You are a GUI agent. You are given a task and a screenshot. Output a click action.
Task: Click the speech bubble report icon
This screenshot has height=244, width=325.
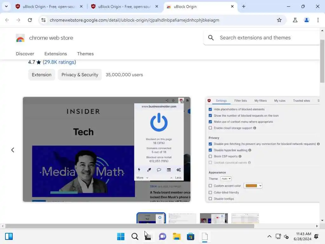(x=159, y=170)
